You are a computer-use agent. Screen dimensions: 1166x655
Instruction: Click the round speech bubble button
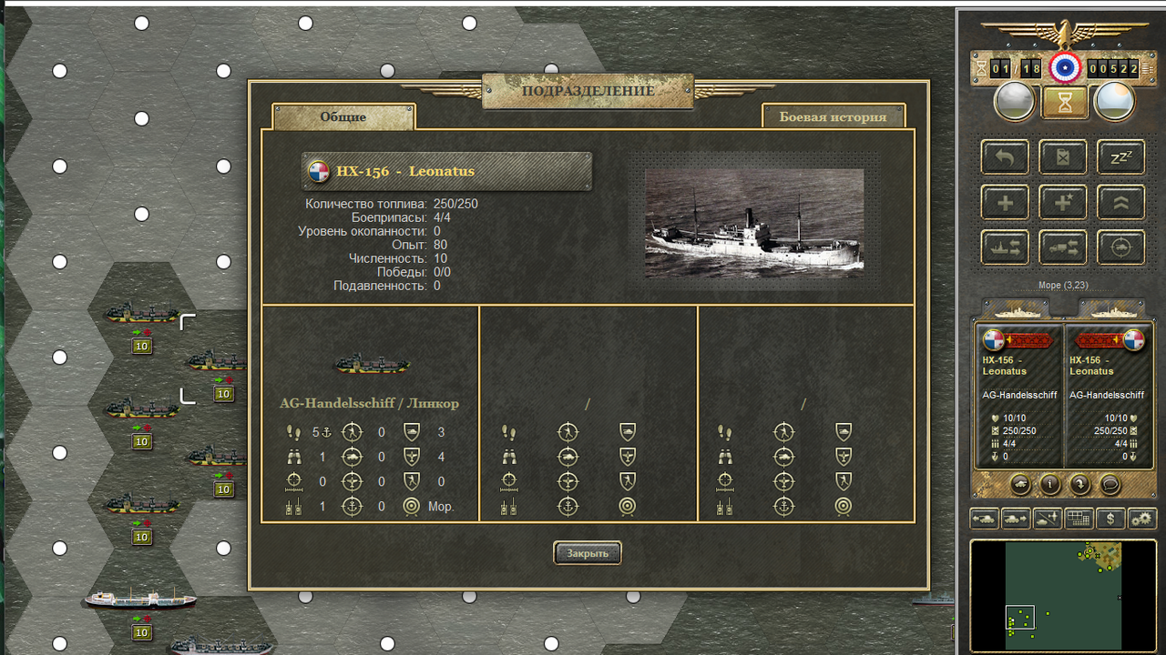(x=1110, y=484)
